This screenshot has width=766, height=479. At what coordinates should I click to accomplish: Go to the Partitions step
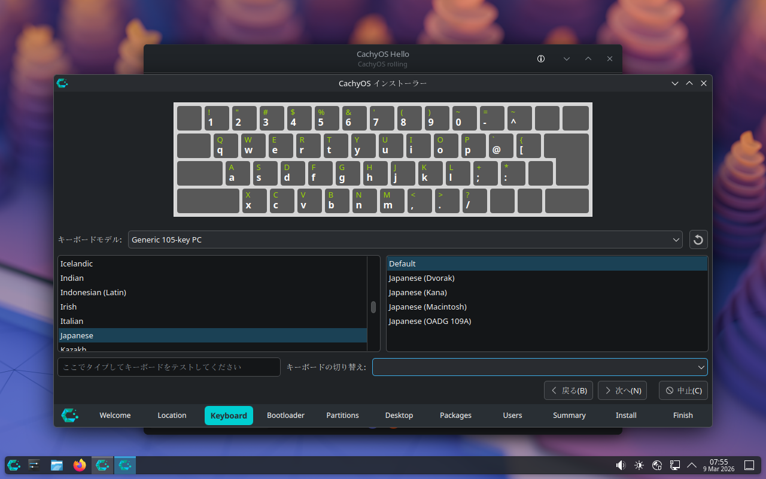[x=342, y=416]
